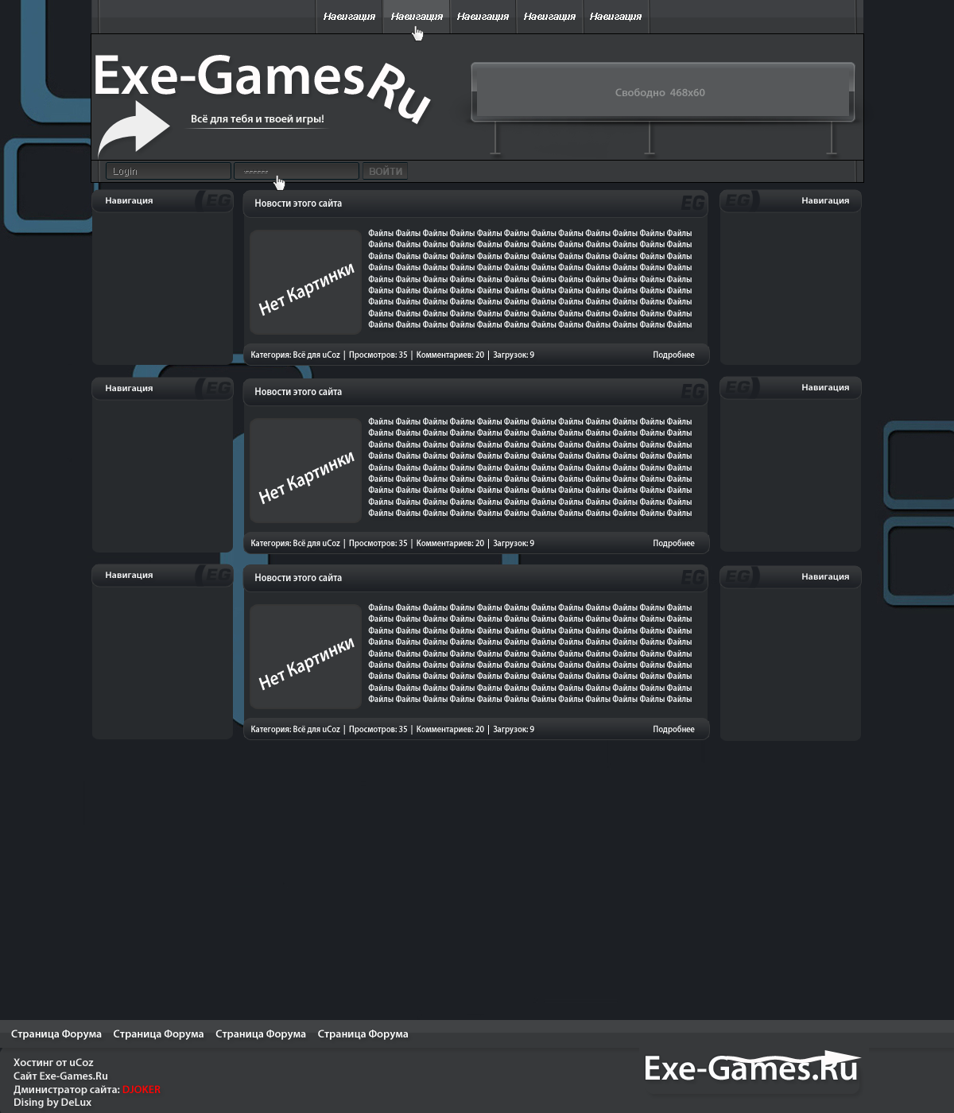Choose the last Навигация item in top menu
The image size is (954, 1113).
pos(616,16)
